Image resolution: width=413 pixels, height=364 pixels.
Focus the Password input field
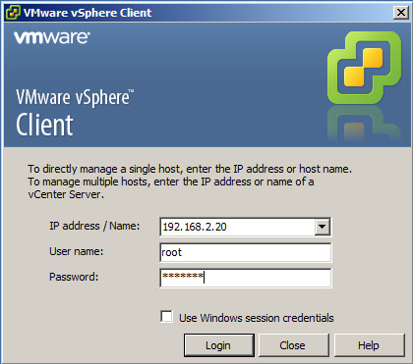pyautogui.click(x=246, y=278)
